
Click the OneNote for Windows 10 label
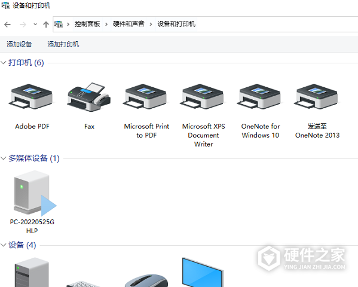(x=261, y=131)
